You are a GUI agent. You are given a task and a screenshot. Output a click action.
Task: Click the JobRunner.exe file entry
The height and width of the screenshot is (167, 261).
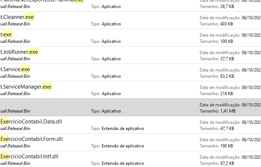pos(19,52)
